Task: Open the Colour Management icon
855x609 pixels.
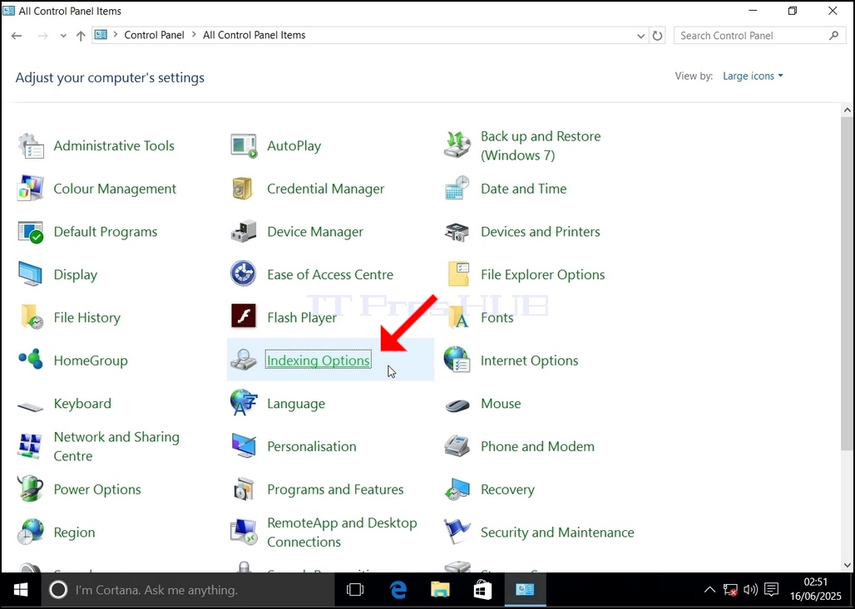Action: tap(31, 189)
